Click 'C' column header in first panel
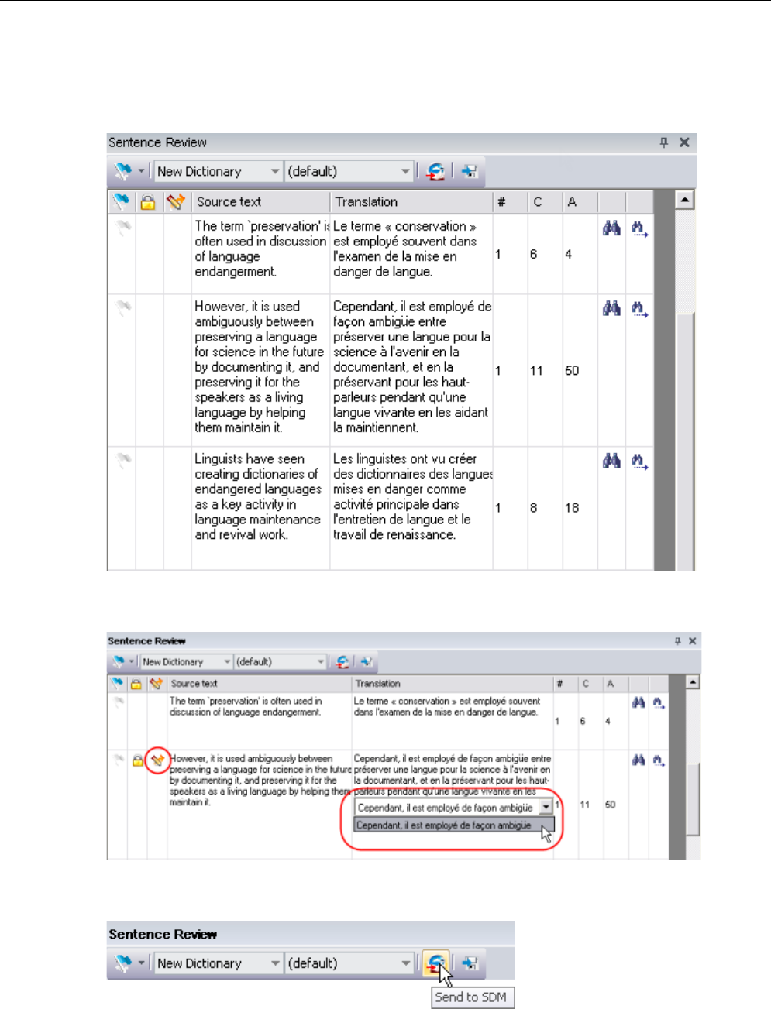 [x=546, y=202]
